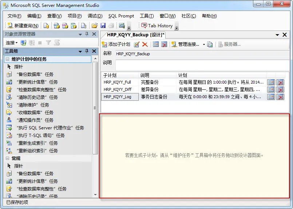Click the 说明 description input field
This screenshot has width=293, height=209.
(202, 65)
